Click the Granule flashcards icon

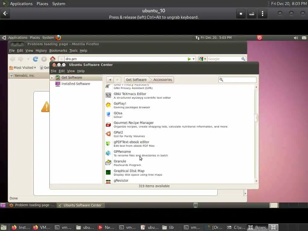click(108, 163)
